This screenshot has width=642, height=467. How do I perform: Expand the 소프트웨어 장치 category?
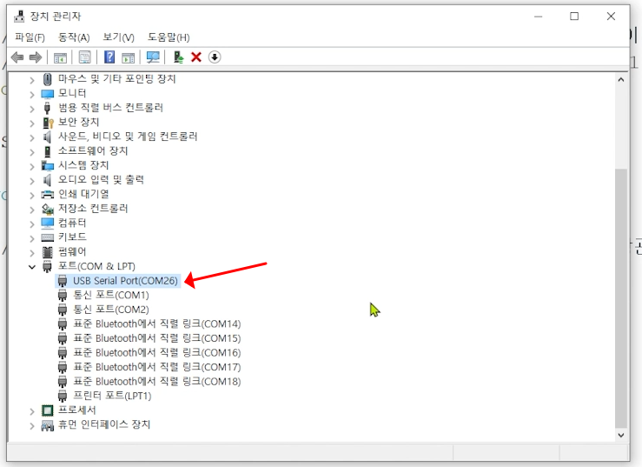pyautogui.click(x=32, y=151)
